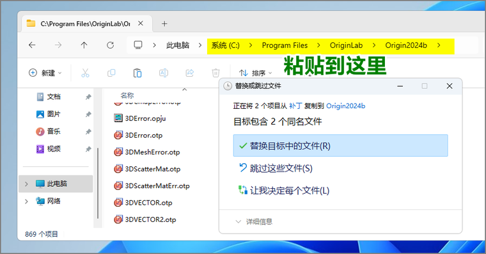
Task: Choose 让我决定每个文件(L) option
Action: click(x=340, y=191)
